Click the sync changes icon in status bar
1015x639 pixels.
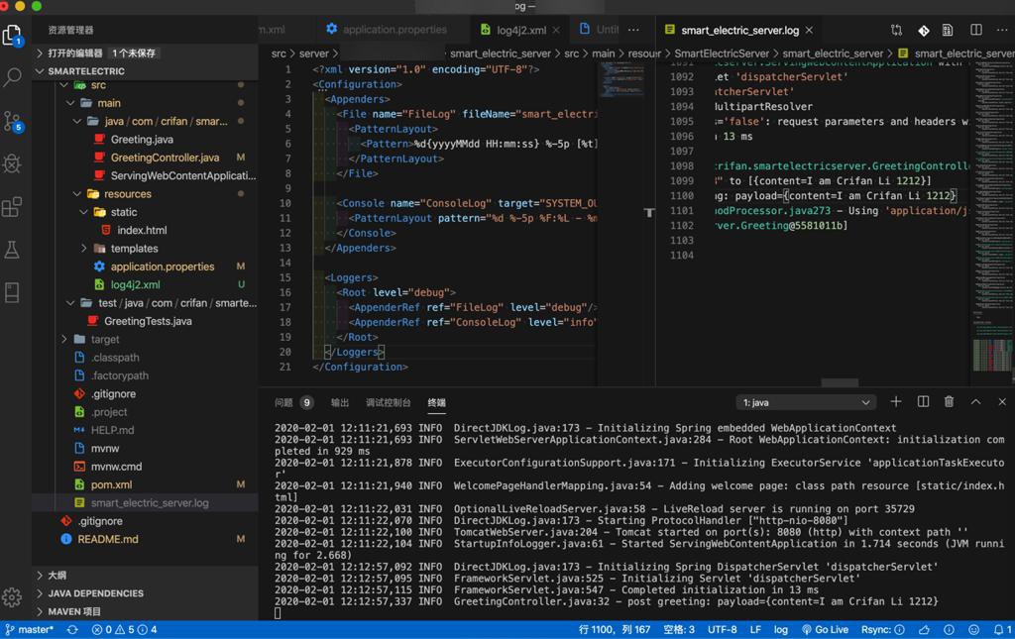[x=71, y=629]
